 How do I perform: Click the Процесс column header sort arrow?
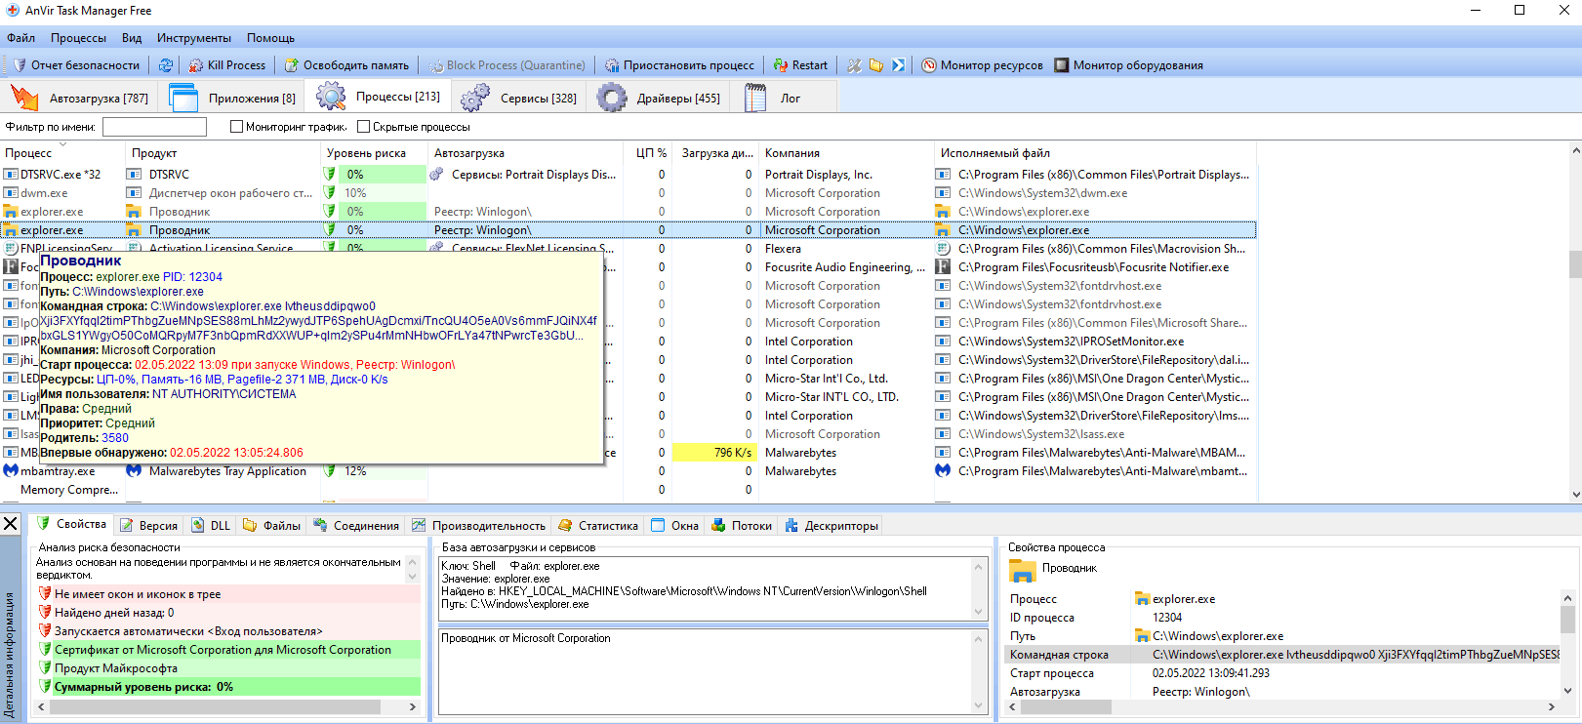tap(62, 144)
